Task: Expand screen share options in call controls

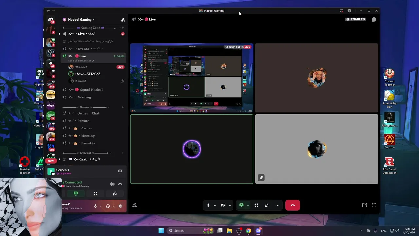Action: pyautogui.click(x=248, y=205)
